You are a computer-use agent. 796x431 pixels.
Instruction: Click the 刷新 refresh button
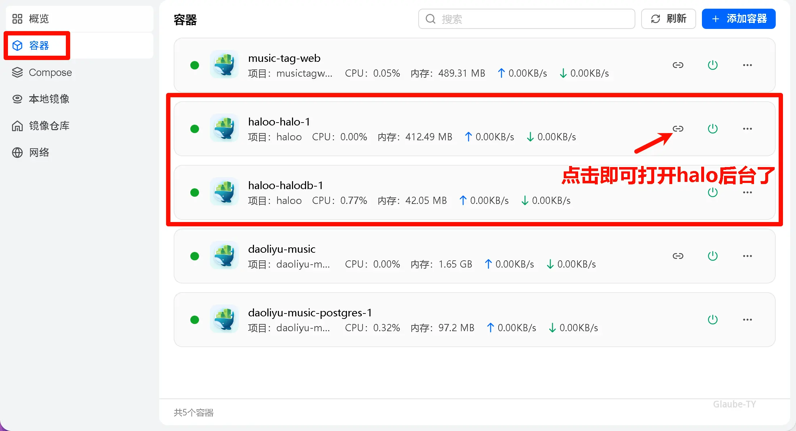pos(668,19)
